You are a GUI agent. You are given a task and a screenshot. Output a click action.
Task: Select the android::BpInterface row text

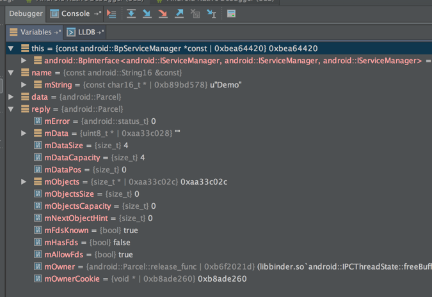[x=233, y=61]
